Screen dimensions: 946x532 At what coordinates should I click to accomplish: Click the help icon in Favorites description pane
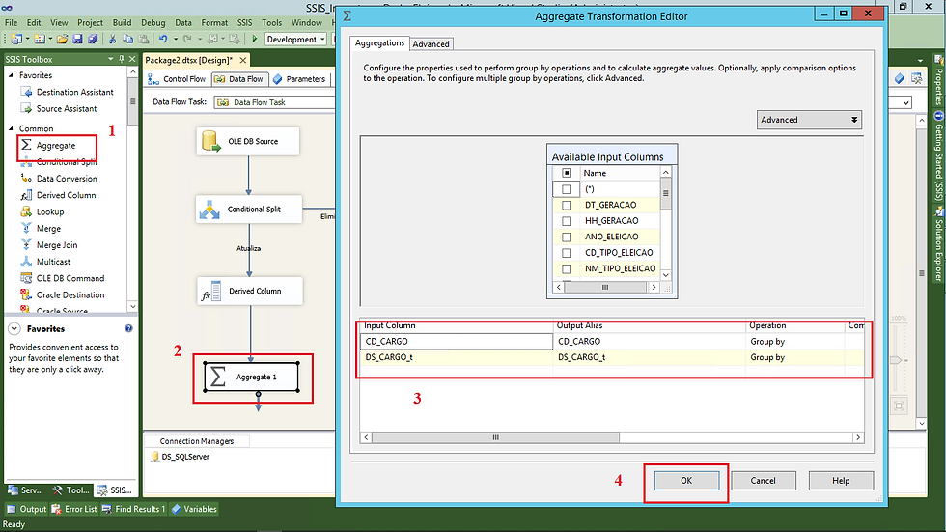point(128,328)
